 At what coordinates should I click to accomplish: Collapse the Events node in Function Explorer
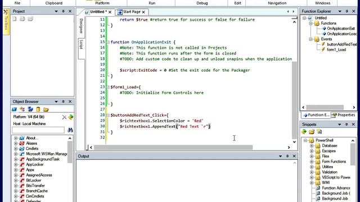click(x=310, y=39)
